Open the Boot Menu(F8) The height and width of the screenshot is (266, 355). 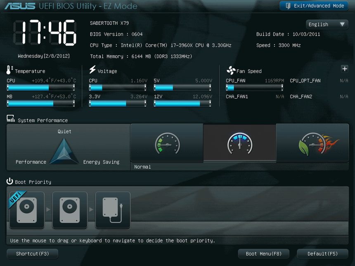click(x=263, y=254)
